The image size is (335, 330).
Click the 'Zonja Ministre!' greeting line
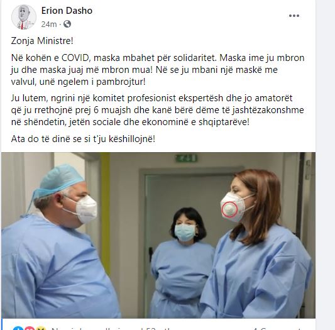click(x=42, y=41)
